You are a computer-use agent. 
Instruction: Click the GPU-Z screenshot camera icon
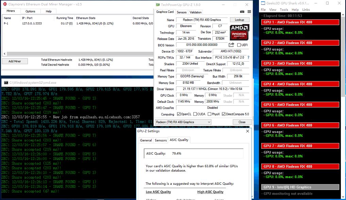pyautogui.click(x=242, y=12)
